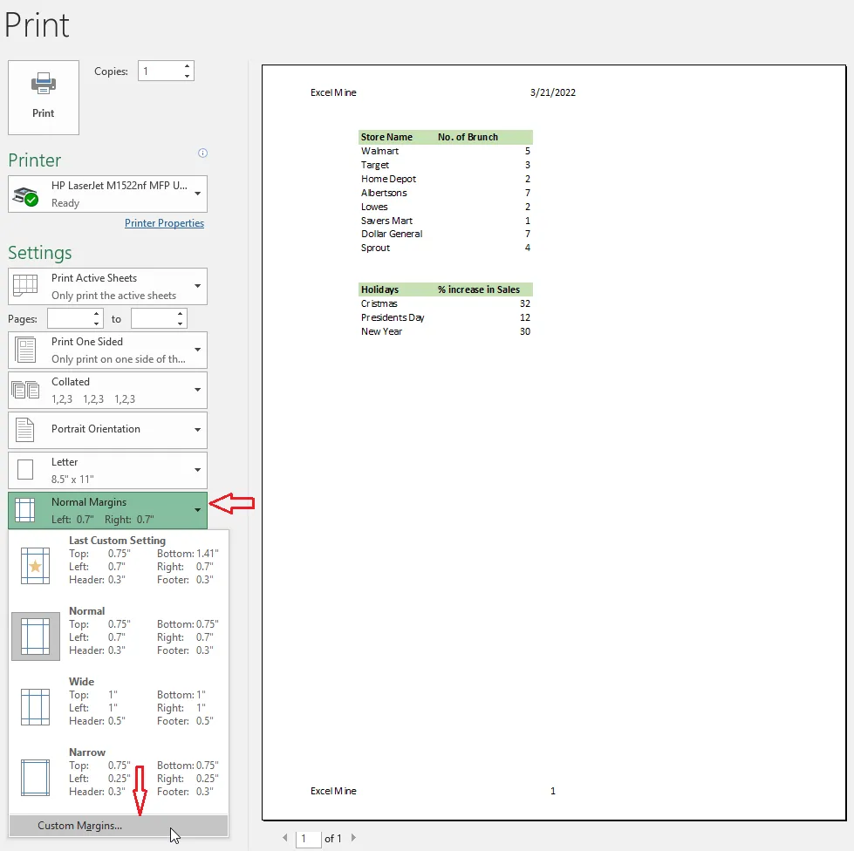Collapse the Normal Margins dropdown

(x=108, y=511)
